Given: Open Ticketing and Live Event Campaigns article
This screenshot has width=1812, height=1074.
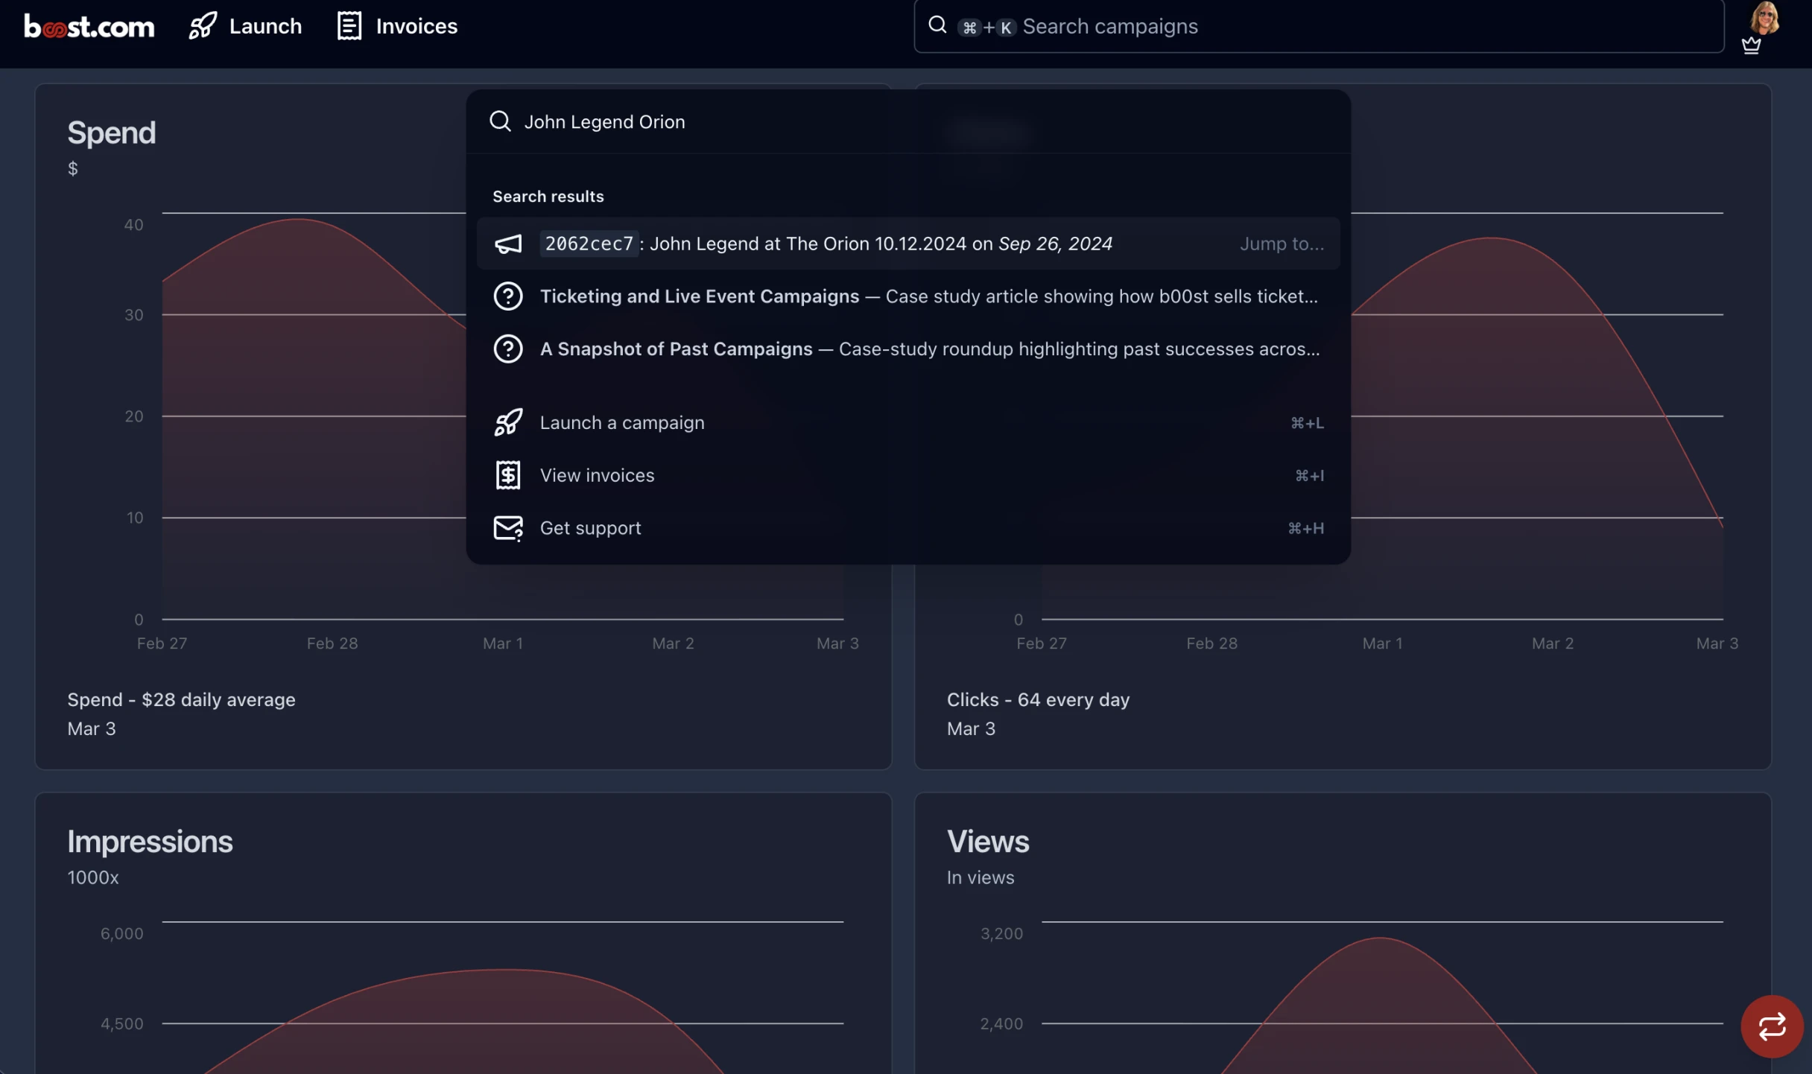Looking at the screenshot, I should (928, 296).
